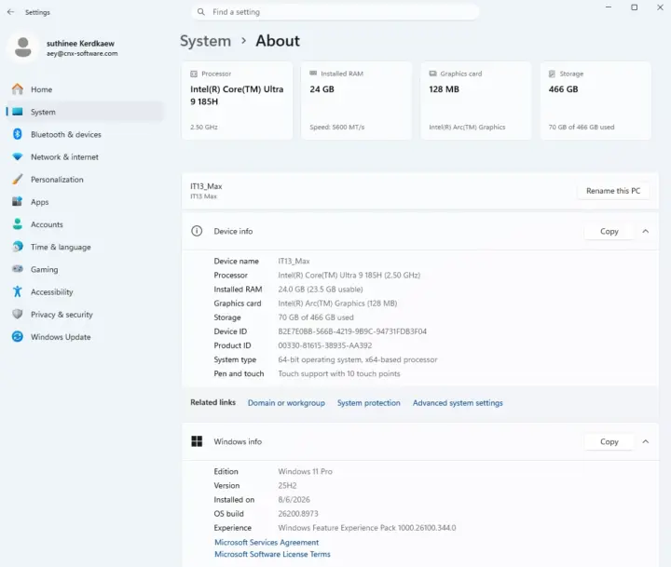Viewport: 671px width, 567px height.
Task: Click the back arrow in Settings
Action: pyautogui.click(x=10, y=12)
